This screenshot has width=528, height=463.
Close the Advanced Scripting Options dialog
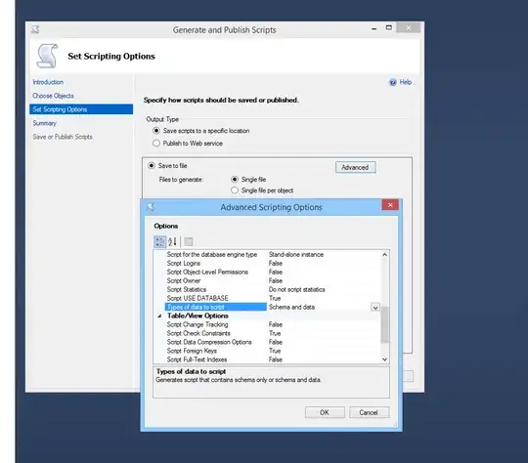[x=390, y=205]
